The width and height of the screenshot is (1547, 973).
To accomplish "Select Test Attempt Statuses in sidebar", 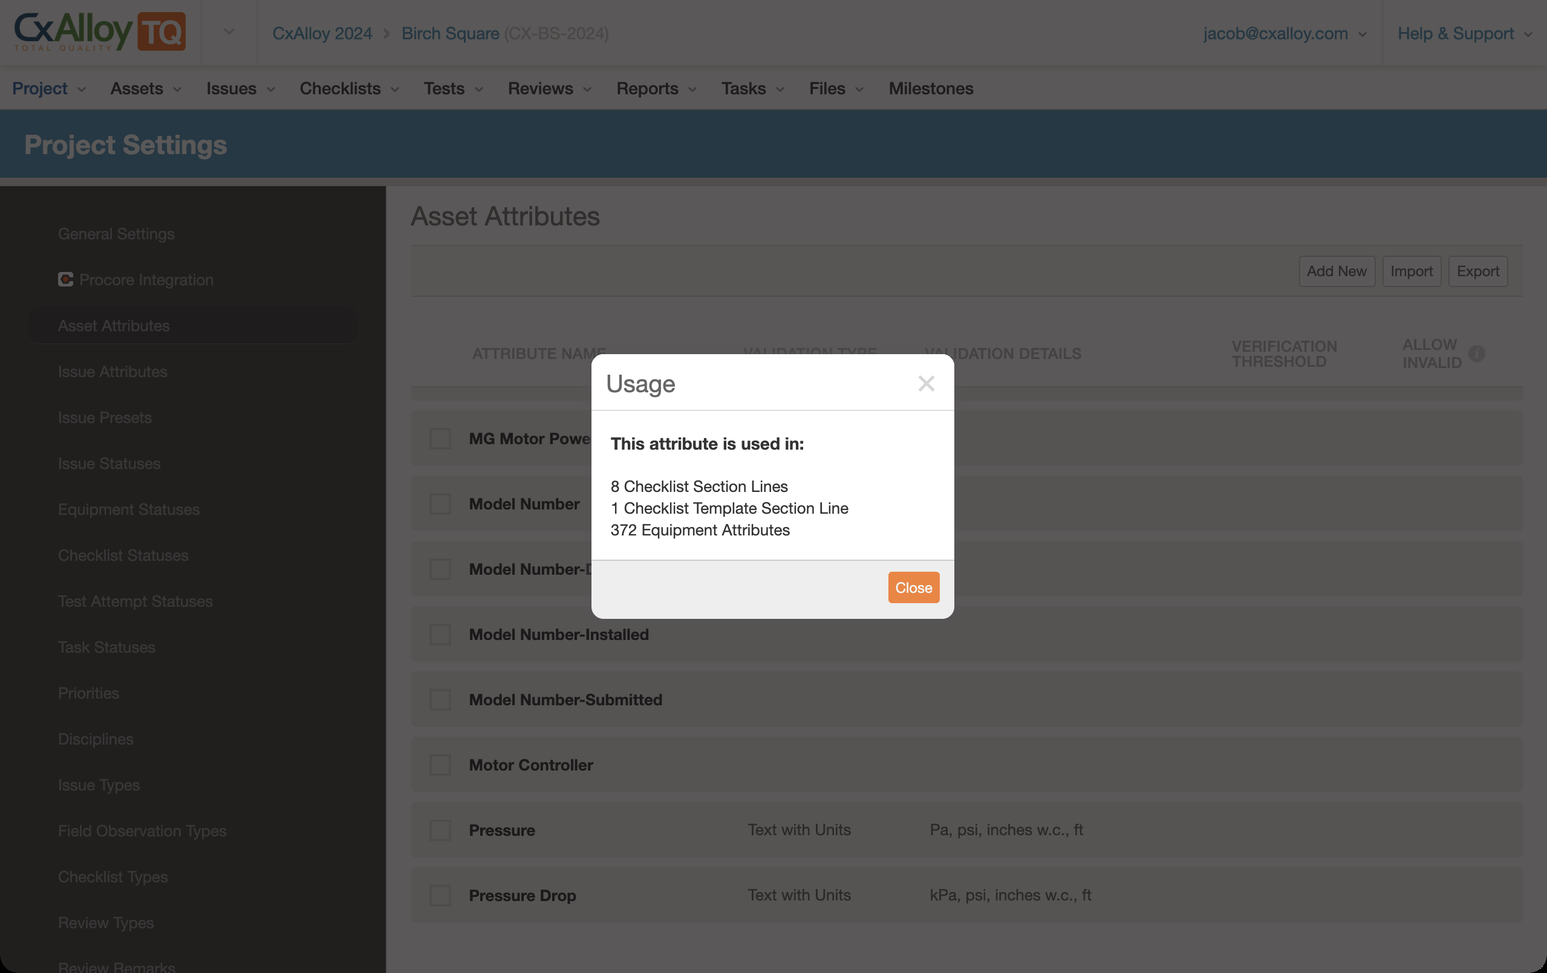I will tap(135, 601).
